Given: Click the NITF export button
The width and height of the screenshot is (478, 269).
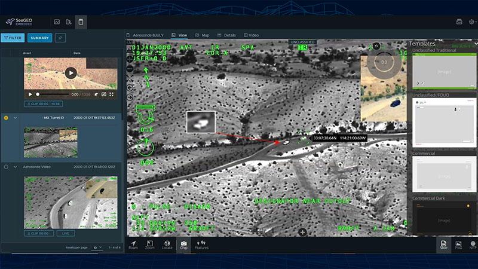Looking at the screenshot, I should coord(473,245).
